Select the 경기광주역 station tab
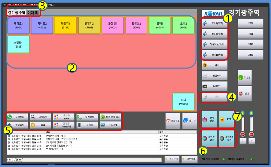 pyautogui.click(x=16, y=12)
